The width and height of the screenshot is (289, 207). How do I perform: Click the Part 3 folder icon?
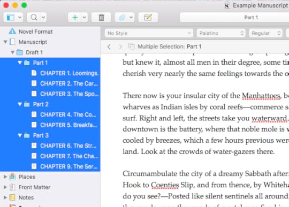click(x=27, y=135)
